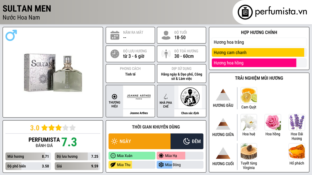Click the perfumer illustration in circle
The image size is (312, 175).
190,97
